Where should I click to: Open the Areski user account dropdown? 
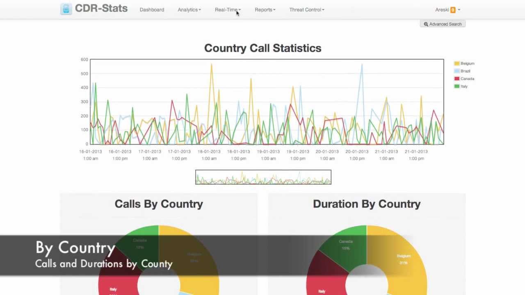447,10
